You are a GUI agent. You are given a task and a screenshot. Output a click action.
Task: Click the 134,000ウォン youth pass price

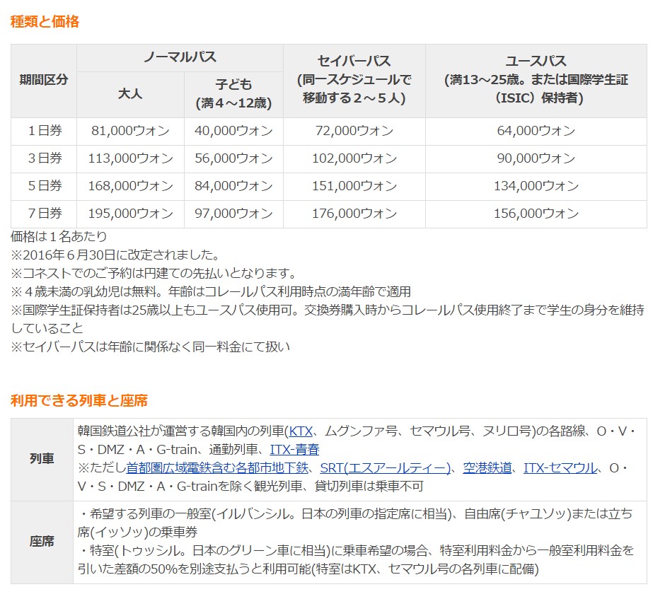[x=536, y=186]
